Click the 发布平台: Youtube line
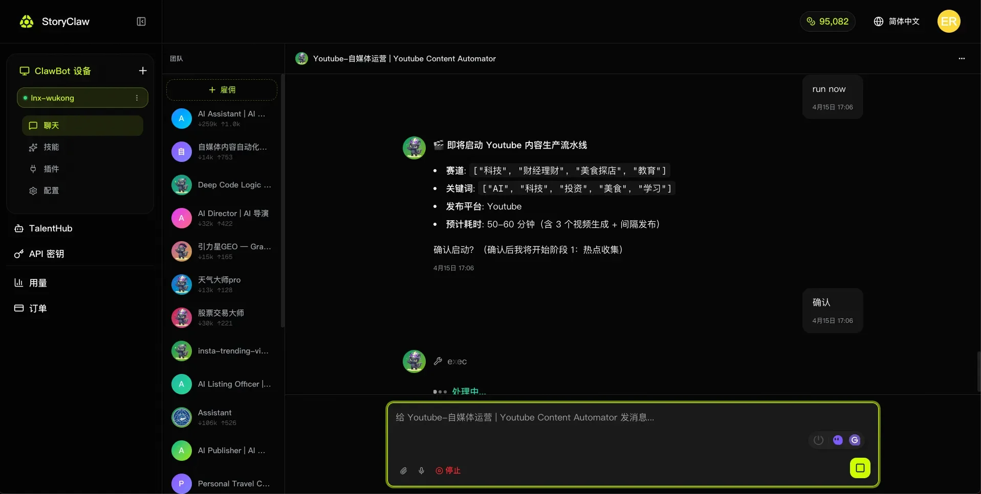This screenshot has width=981, height=494. pyautogui.click(x=484, y=206)
